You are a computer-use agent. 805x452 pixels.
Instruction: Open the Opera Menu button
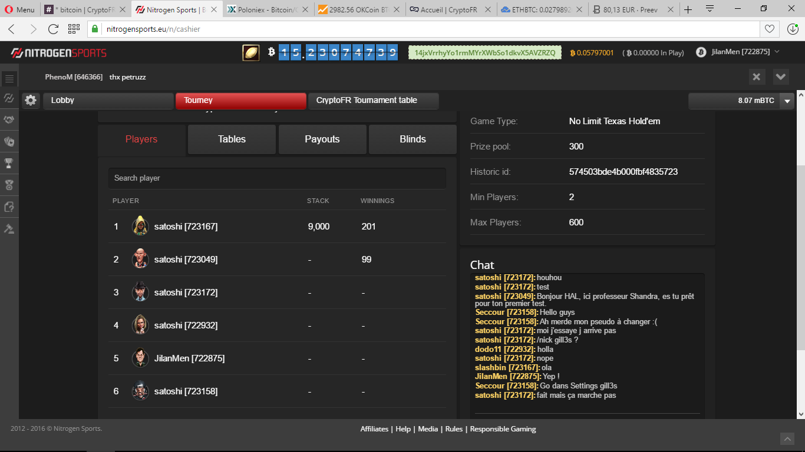[x=19, y=9]
